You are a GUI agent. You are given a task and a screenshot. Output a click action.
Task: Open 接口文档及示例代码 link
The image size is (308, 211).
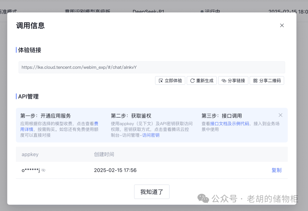coord(230,124)
